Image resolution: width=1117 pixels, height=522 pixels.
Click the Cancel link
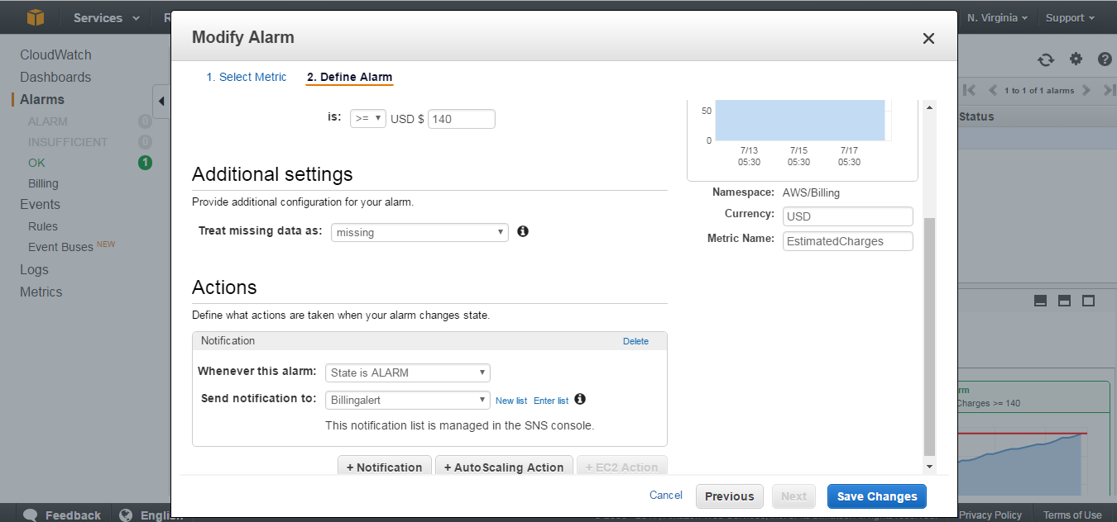666,496
